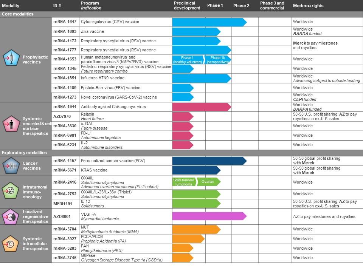This screenshot has height=272, width=363.
Task: Click the Zika vaccine program name
Action: tap(92, 31)
